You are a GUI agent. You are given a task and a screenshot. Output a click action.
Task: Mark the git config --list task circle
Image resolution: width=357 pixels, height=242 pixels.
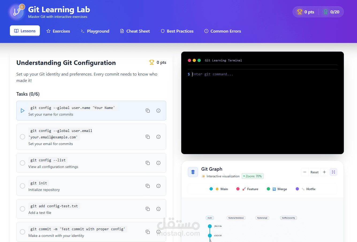[22, 163]
